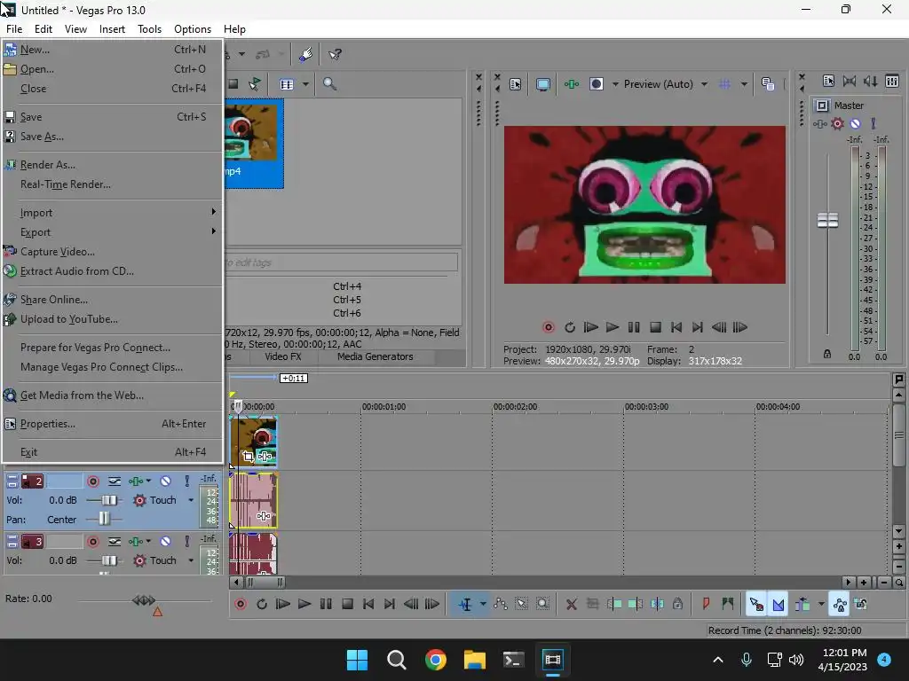The height and width of the screenshot is (681, 909).
Task: Open Google Chrome from the taskbar
Action: pyautogui.click(x=435, y=660)
